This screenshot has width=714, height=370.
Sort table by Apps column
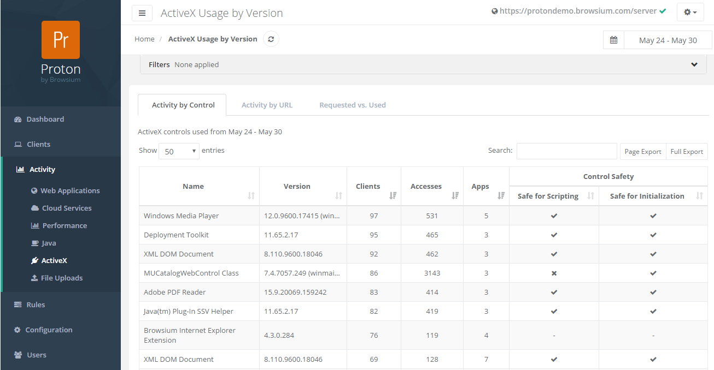pyautogui.click(x=486, y=187)
